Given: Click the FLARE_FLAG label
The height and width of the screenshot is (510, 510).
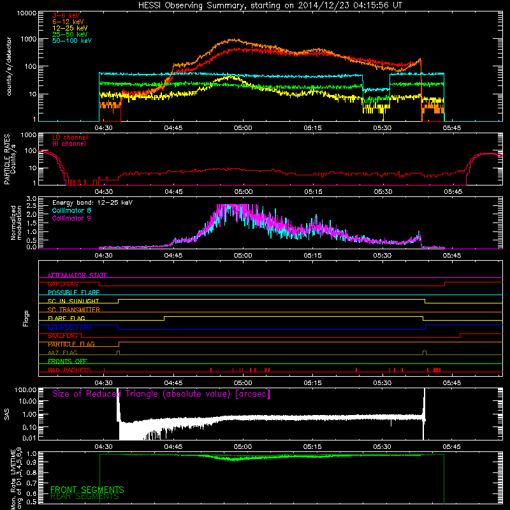Looking at the screenshot, I should 66,318.
